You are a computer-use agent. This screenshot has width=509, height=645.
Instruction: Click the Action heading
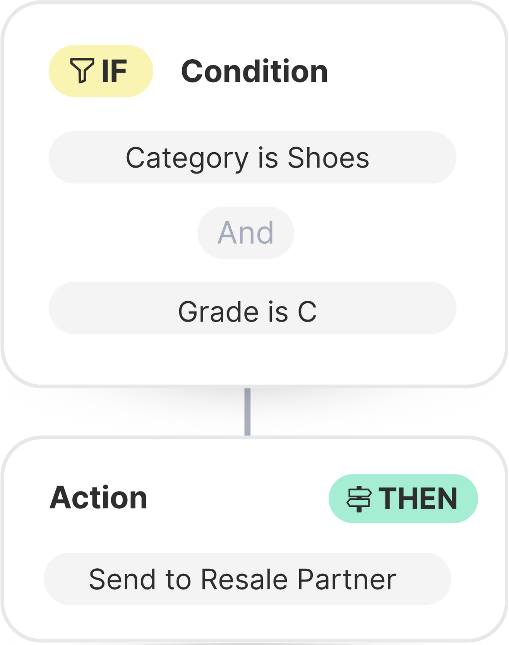(98, 498)
